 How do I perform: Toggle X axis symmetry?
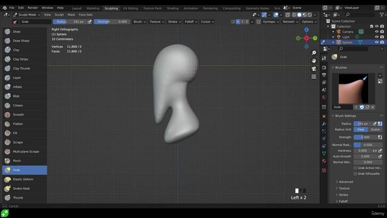[x=238, y=22]
